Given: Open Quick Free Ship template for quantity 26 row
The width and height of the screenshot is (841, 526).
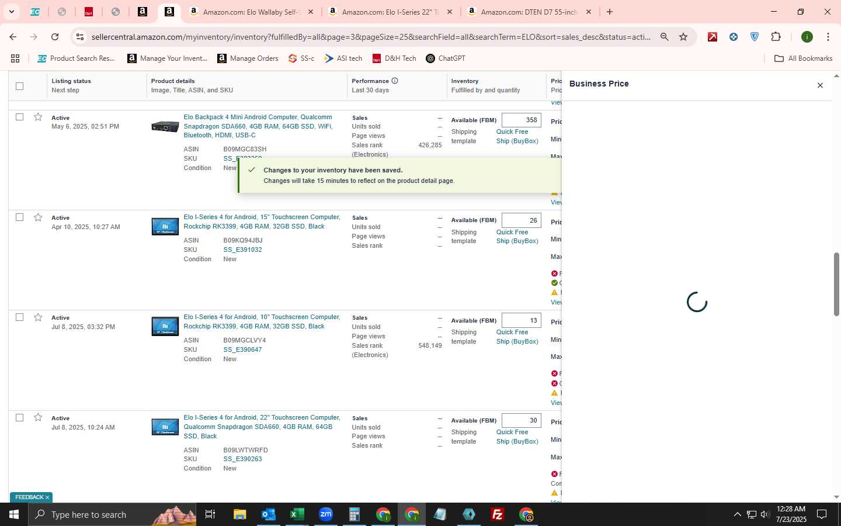Looking at the screenshot, I should tap(517, 237).
